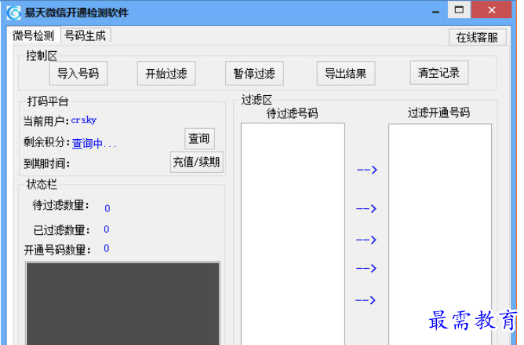This screenshot has height=345, width=524.
Task: Open the 号码生成 tab
Action: point(86,35)
